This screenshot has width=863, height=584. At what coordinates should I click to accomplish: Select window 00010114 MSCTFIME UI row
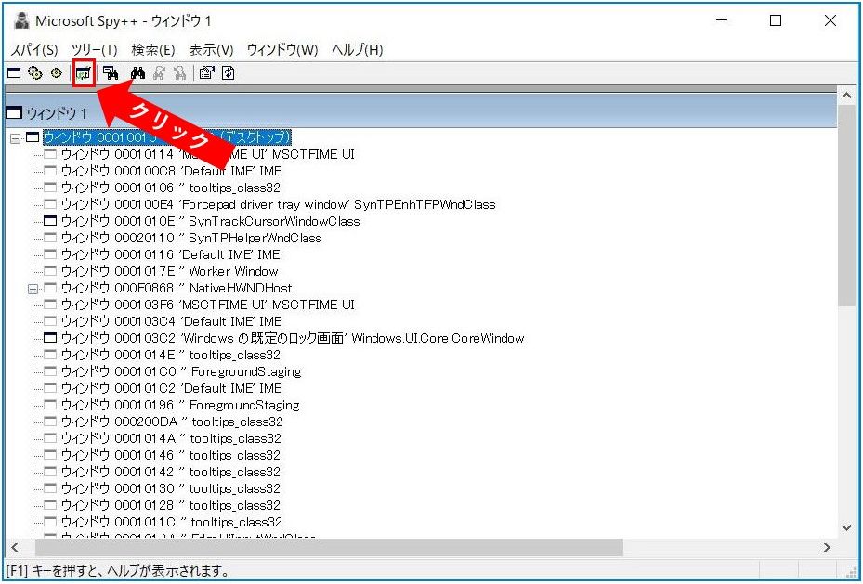click(x=207, y=154)
